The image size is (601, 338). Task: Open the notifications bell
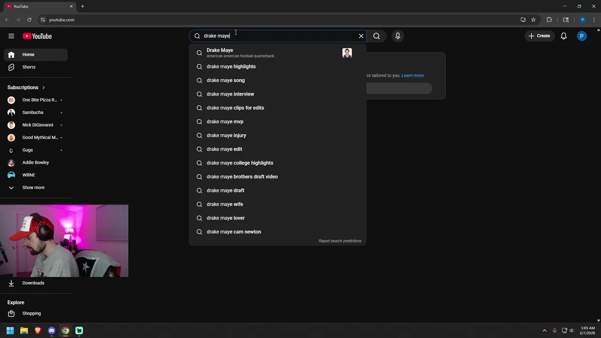pyautogui.click(x=564, y=36)
